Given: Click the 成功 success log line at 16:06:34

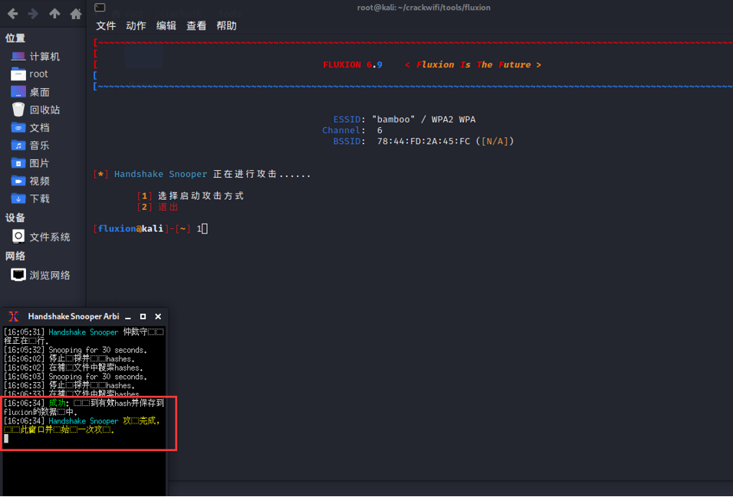Looking at the screenshot, I should 84,407.
